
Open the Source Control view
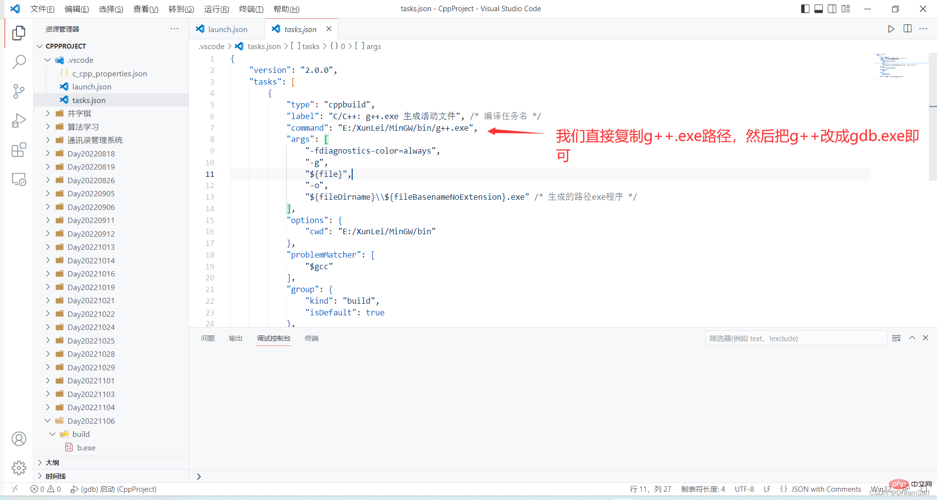(18, 91)
